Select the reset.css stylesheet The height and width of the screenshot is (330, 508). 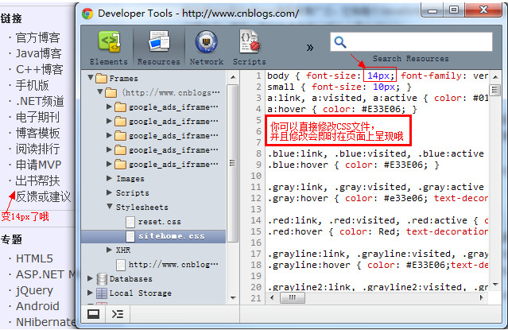click(x=159, y=221)
